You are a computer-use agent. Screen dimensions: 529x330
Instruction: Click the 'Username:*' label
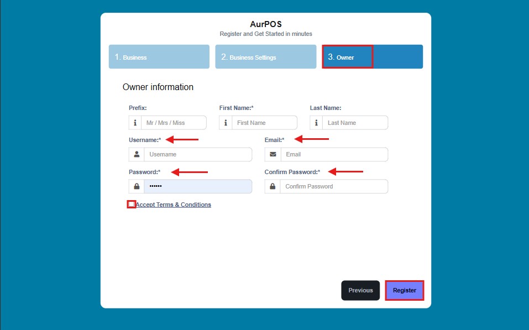tap(145, 140)
